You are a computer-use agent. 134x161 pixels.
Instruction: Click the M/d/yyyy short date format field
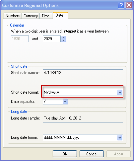tap(83, 92)
